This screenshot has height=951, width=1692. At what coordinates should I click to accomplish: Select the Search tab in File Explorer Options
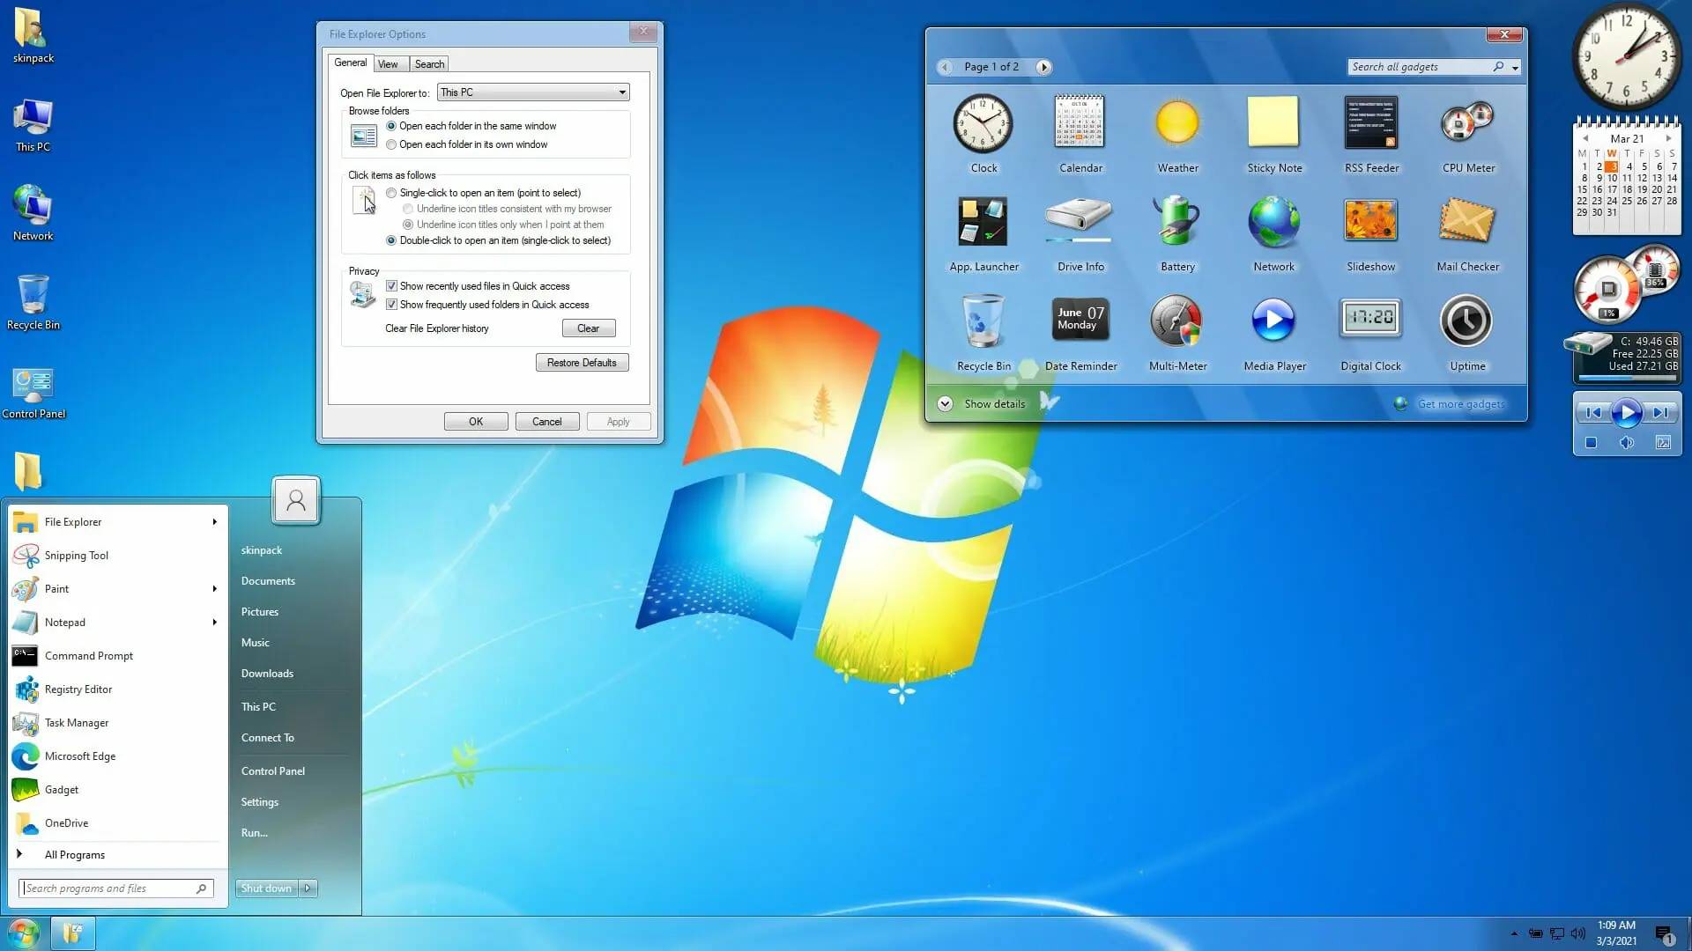(427, 64)
